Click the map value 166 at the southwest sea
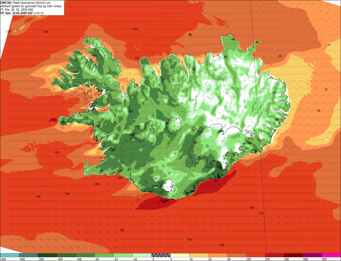The height and width of the screenshot is (261, 341). click(38, 196)
